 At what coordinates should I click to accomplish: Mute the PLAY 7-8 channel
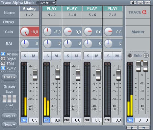(x=117, y=56)
